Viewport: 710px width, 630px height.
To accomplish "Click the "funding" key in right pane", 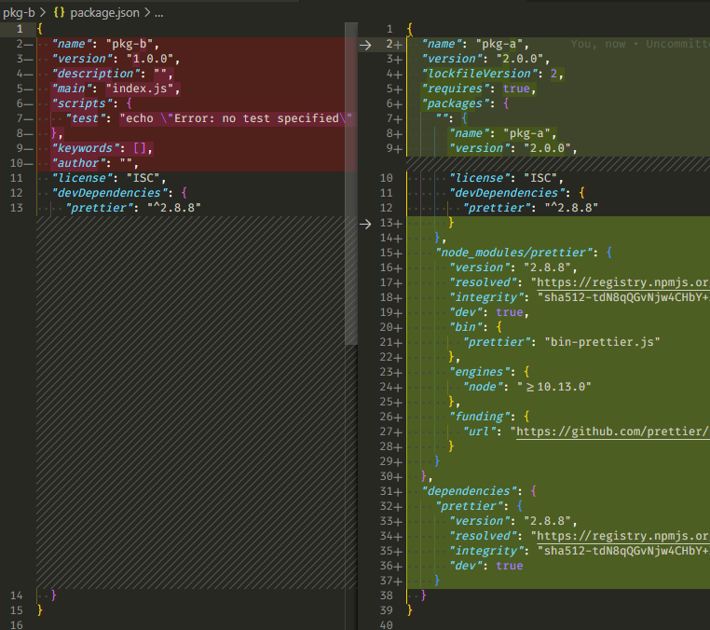I will point(479,418).
